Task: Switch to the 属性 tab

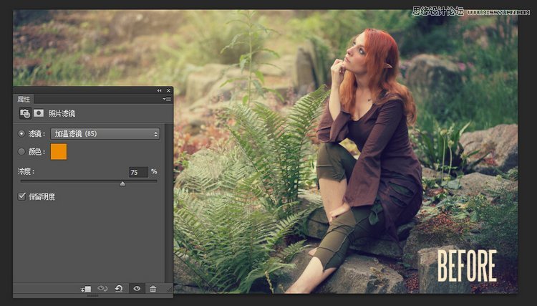Action: pyautogui.click(x=24, y=99)
